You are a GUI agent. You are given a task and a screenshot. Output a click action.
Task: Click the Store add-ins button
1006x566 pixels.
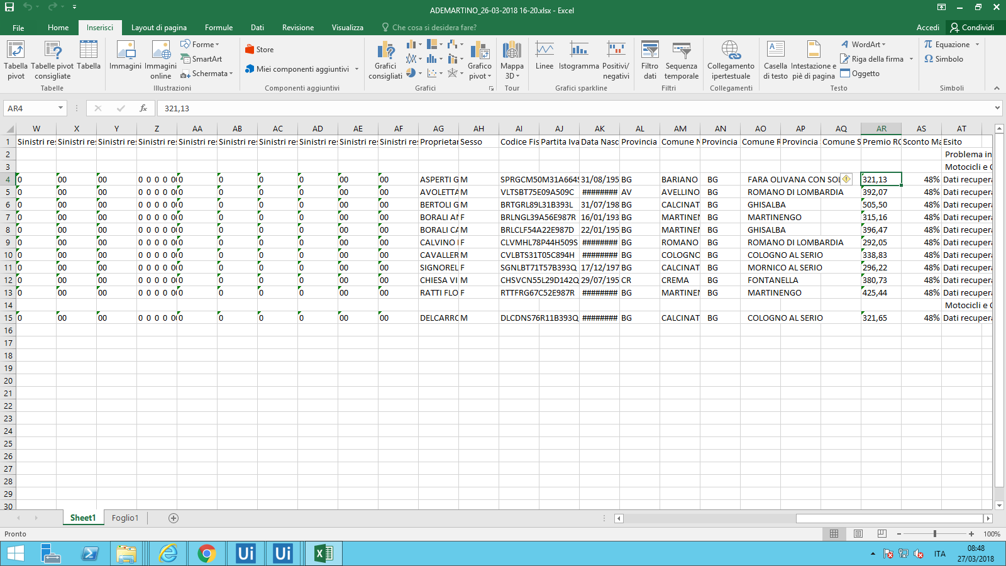[259, 50]
